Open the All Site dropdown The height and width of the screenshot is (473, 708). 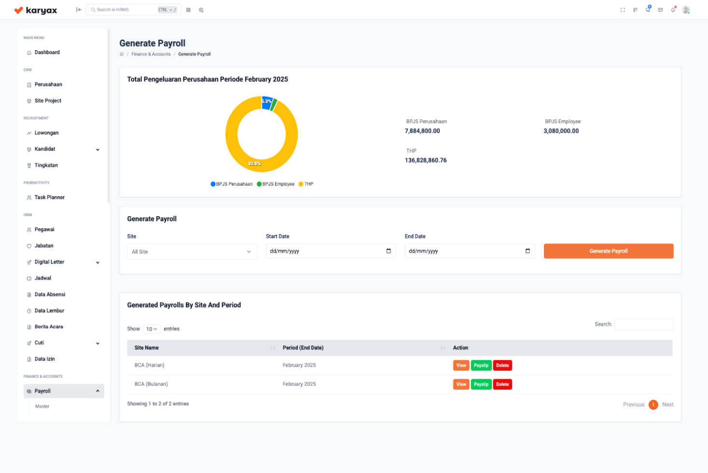192,251
